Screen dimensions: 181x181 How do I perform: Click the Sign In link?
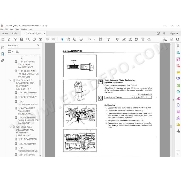point(174,33)
